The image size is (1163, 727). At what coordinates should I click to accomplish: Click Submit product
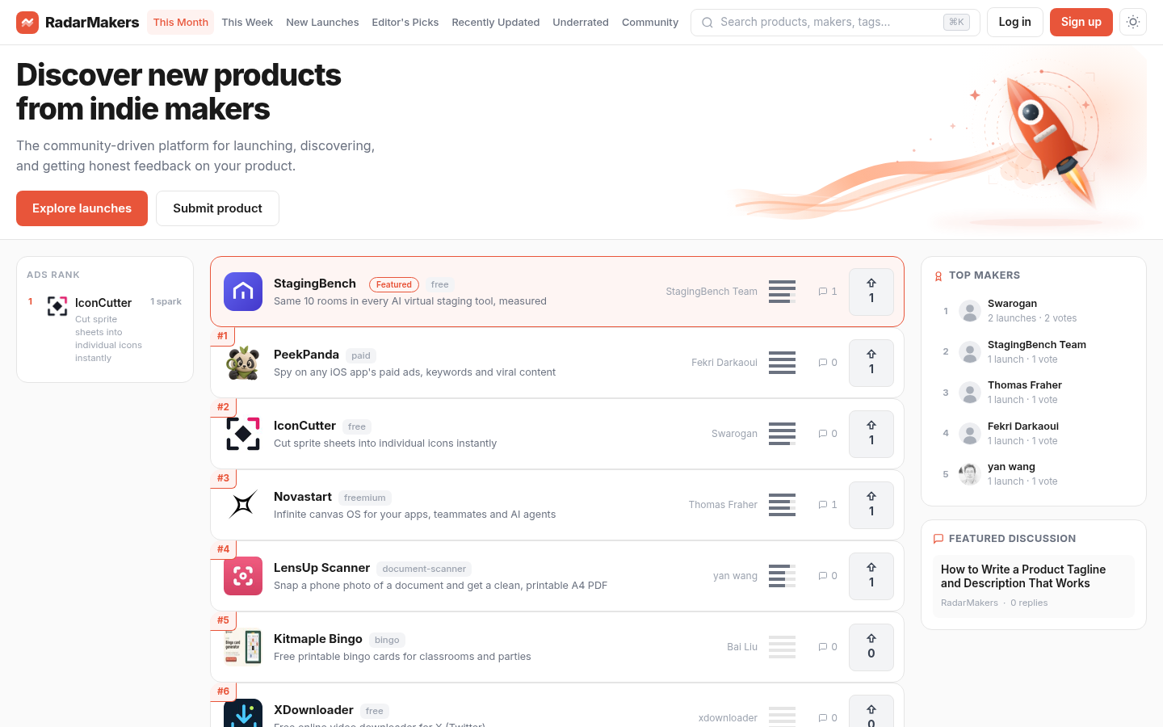tap(218, 208)
